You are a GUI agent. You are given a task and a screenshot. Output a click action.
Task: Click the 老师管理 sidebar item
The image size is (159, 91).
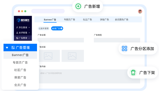(x=23, y=33)
